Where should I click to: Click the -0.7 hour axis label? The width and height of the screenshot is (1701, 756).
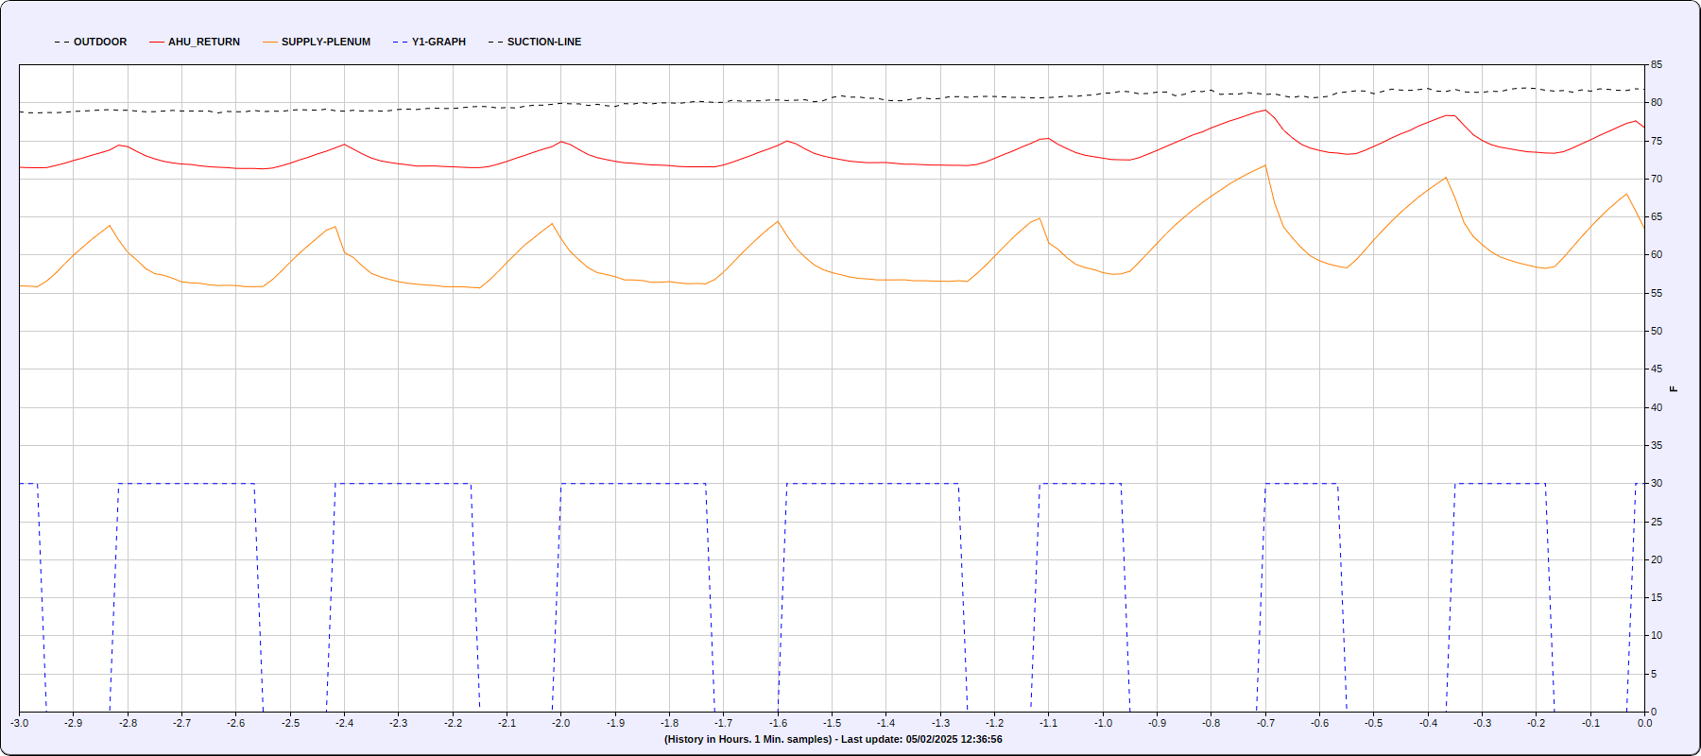(1265, 723)
